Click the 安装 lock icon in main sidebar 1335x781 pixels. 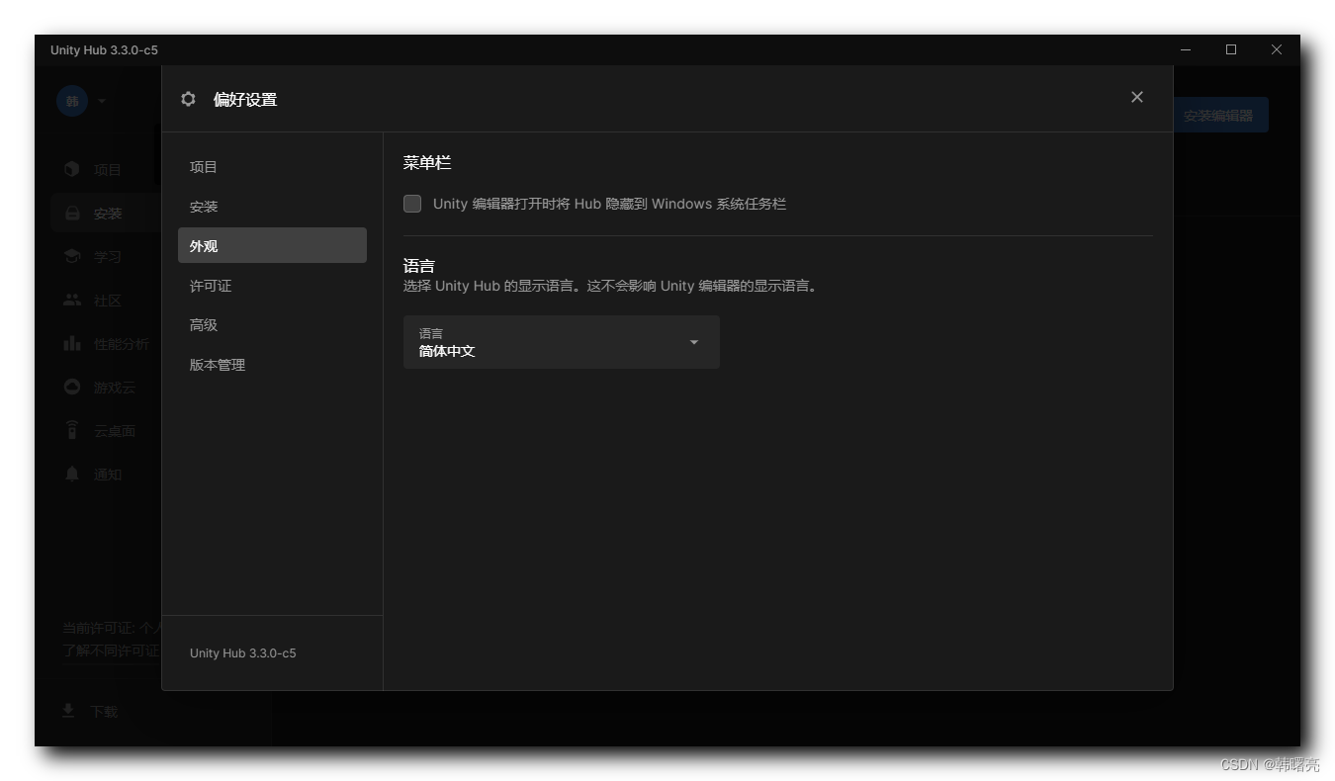72,213
